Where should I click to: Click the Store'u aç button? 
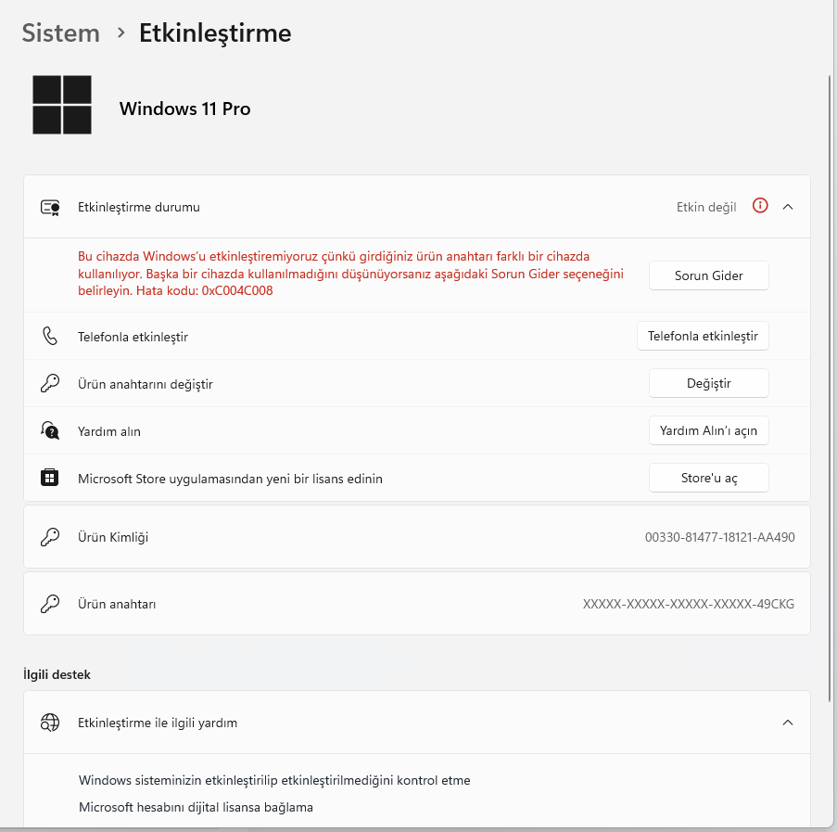coord(708,478)
